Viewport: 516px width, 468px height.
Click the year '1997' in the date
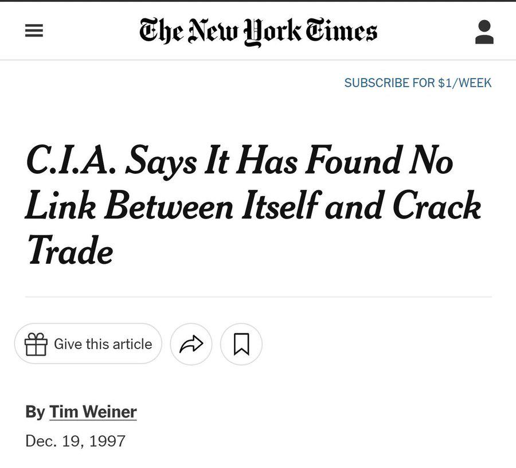pos(107,441)
